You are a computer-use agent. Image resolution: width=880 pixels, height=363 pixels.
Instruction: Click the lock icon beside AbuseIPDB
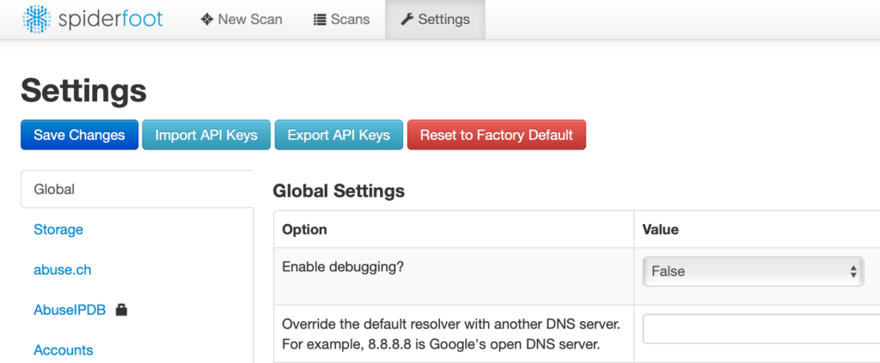coord(121,310)
